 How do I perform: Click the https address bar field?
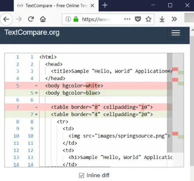click(96, 19)
